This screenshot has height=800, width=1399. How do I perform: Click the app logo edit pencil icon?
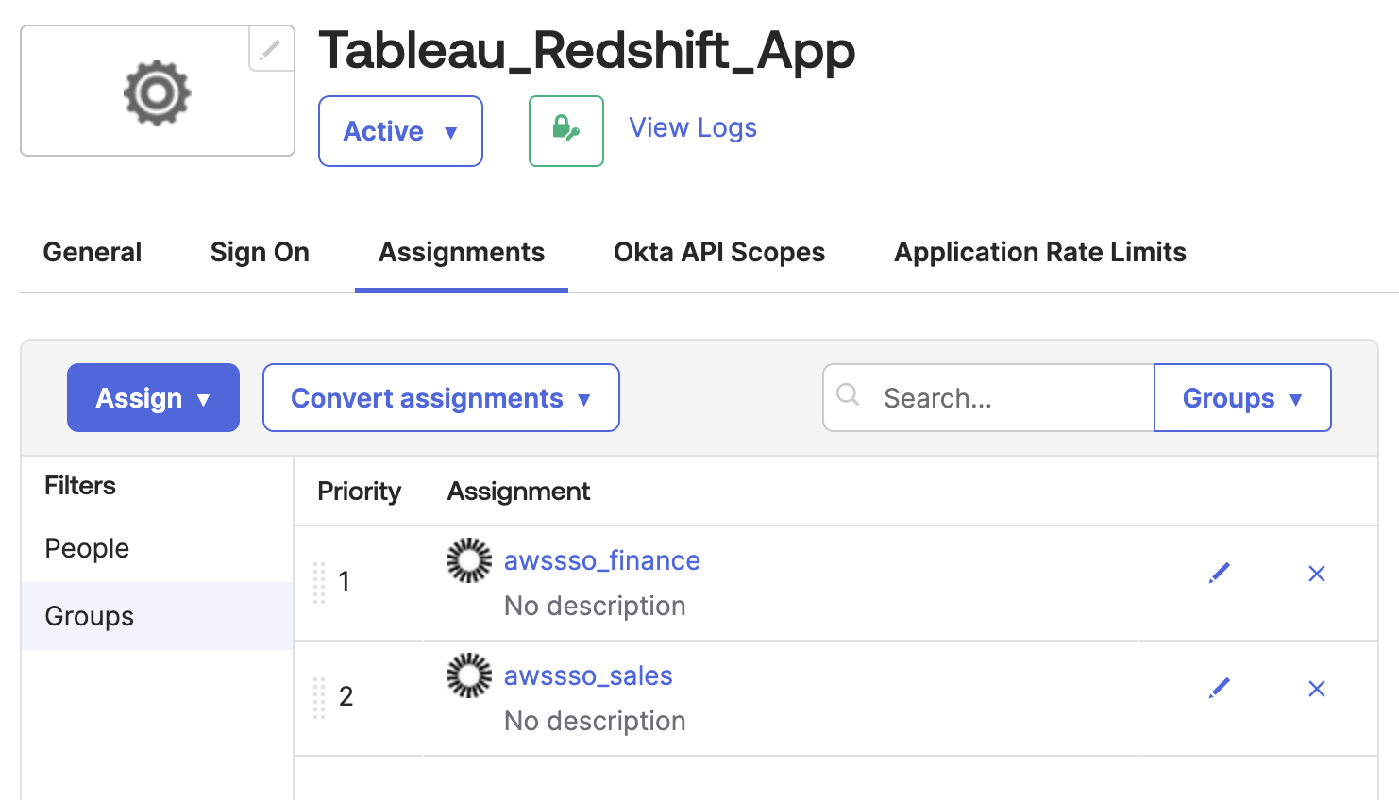click(271, 49)
